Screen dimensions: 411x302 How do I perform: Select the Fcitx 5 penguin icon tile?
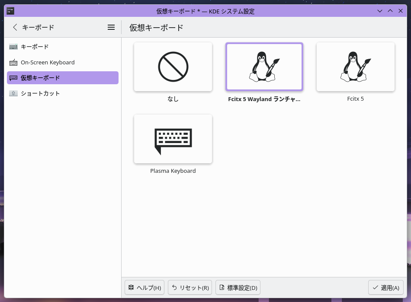point(355,67)
